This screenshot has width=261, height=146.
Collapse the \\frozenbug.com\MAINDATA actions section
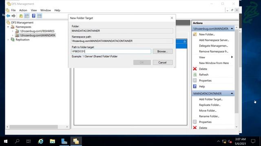(232, 29)
